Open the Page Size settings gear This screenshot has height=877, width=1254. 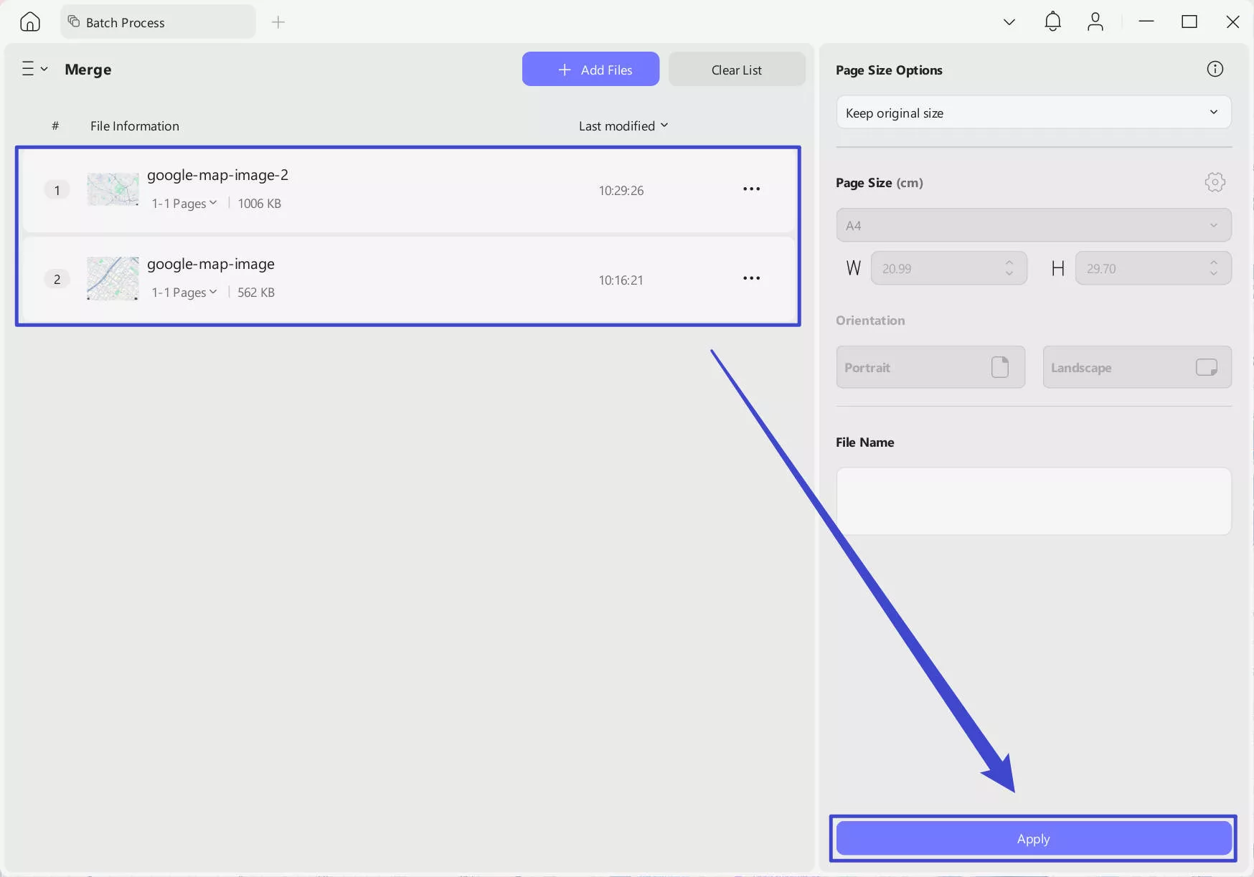pos(1215,182)
